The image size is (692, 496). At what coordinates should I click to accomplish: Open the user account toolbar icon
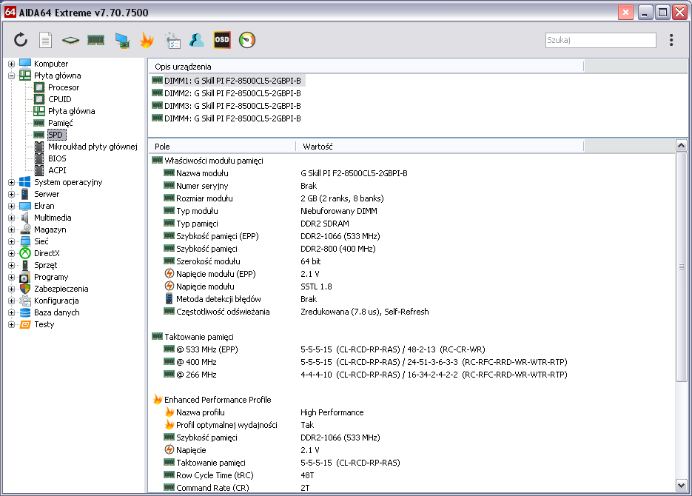pyautogui.click(x=196, y=40)
